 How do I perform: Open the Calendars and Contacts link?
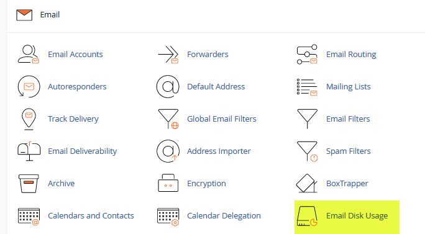tap(91, 215)
